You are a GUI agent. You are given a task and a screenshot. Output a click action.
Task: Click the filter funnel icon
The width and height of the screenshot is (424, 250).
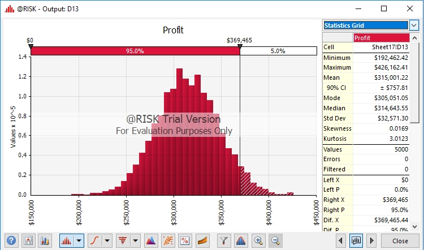pos(224,240)
